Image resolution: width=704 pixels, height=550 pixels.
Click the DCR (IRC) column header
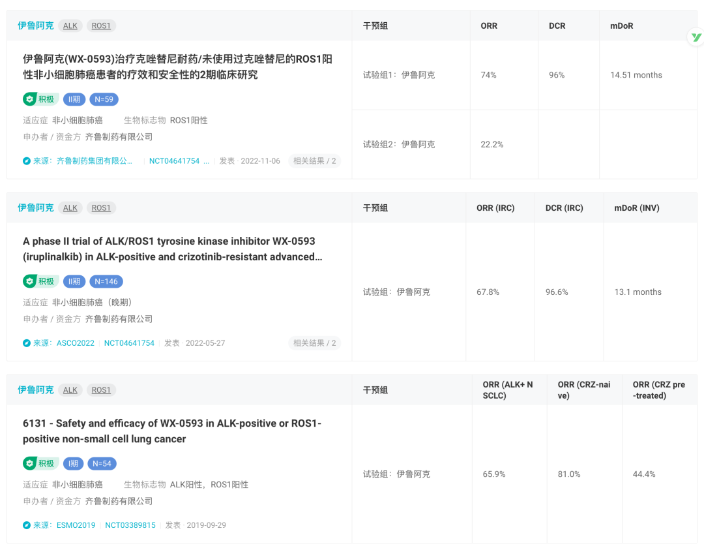(565, 208)
